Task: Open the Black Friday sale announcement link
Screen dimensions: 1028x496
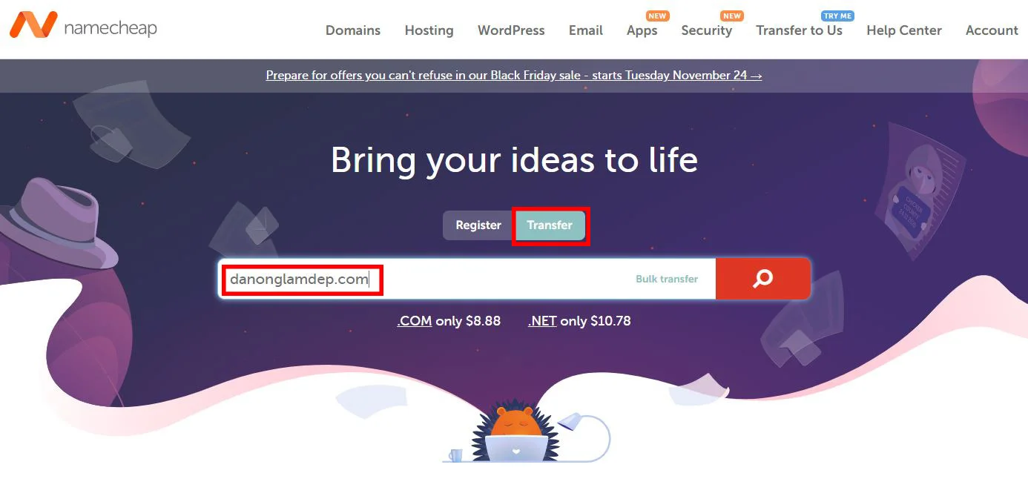Action: (x=513, y=75)
